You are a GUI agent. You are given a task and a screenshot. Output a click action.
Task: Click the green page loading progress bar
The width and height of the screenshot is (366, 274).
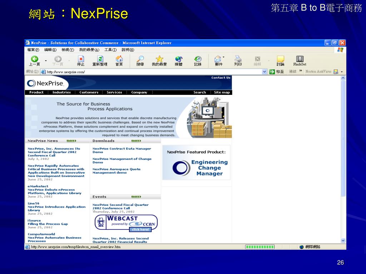point(260,247)
